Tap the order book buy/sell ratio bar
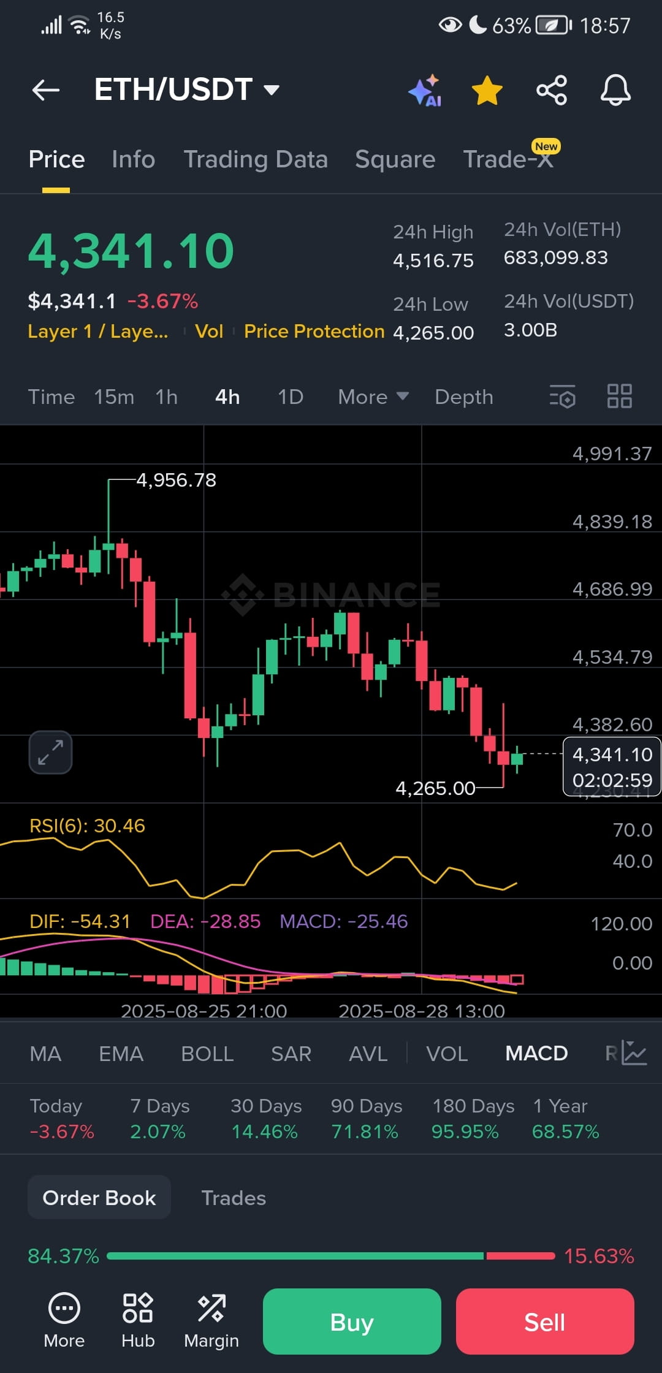The width and height of the screenshot is (662, 1373). coord(331,1256)
